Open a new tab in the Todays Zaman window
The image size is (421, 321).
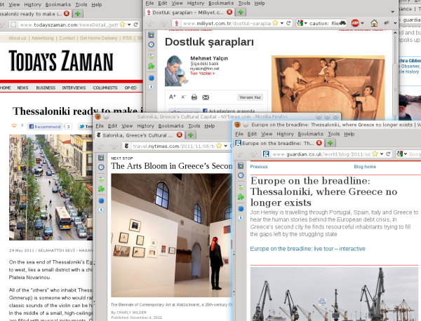click(x=77, y=13)
